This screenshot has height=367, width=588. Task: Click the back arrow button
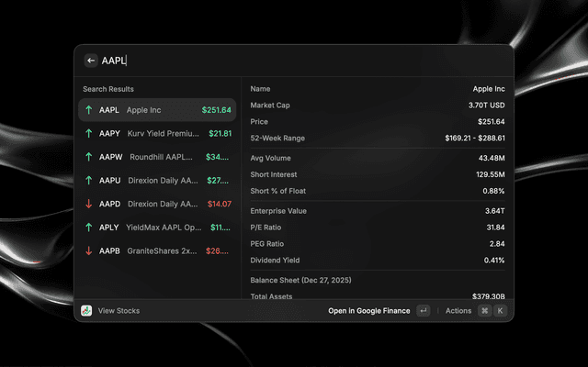tap(91, 61)
